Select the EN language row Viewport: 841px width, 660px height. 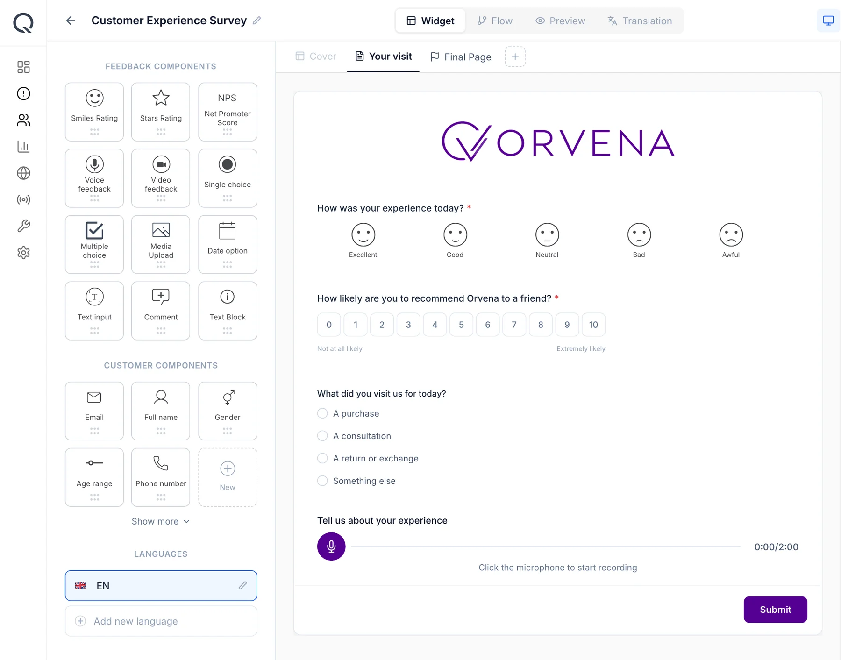161,585
